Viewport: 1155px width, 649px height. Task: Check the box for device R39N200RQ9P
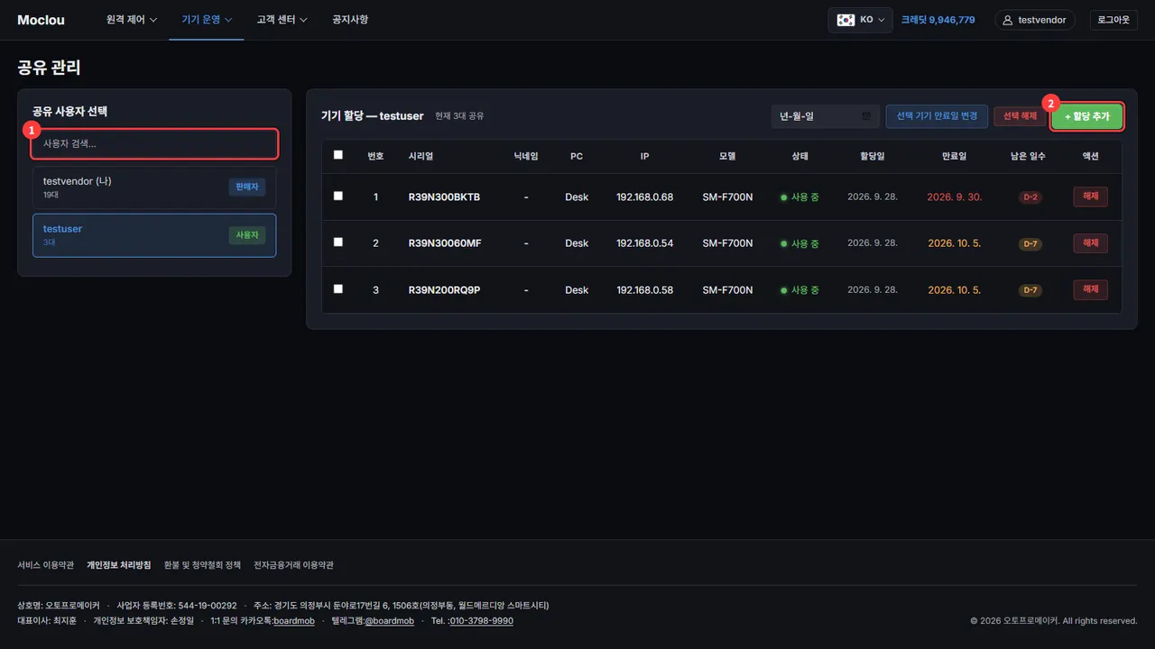338,289
